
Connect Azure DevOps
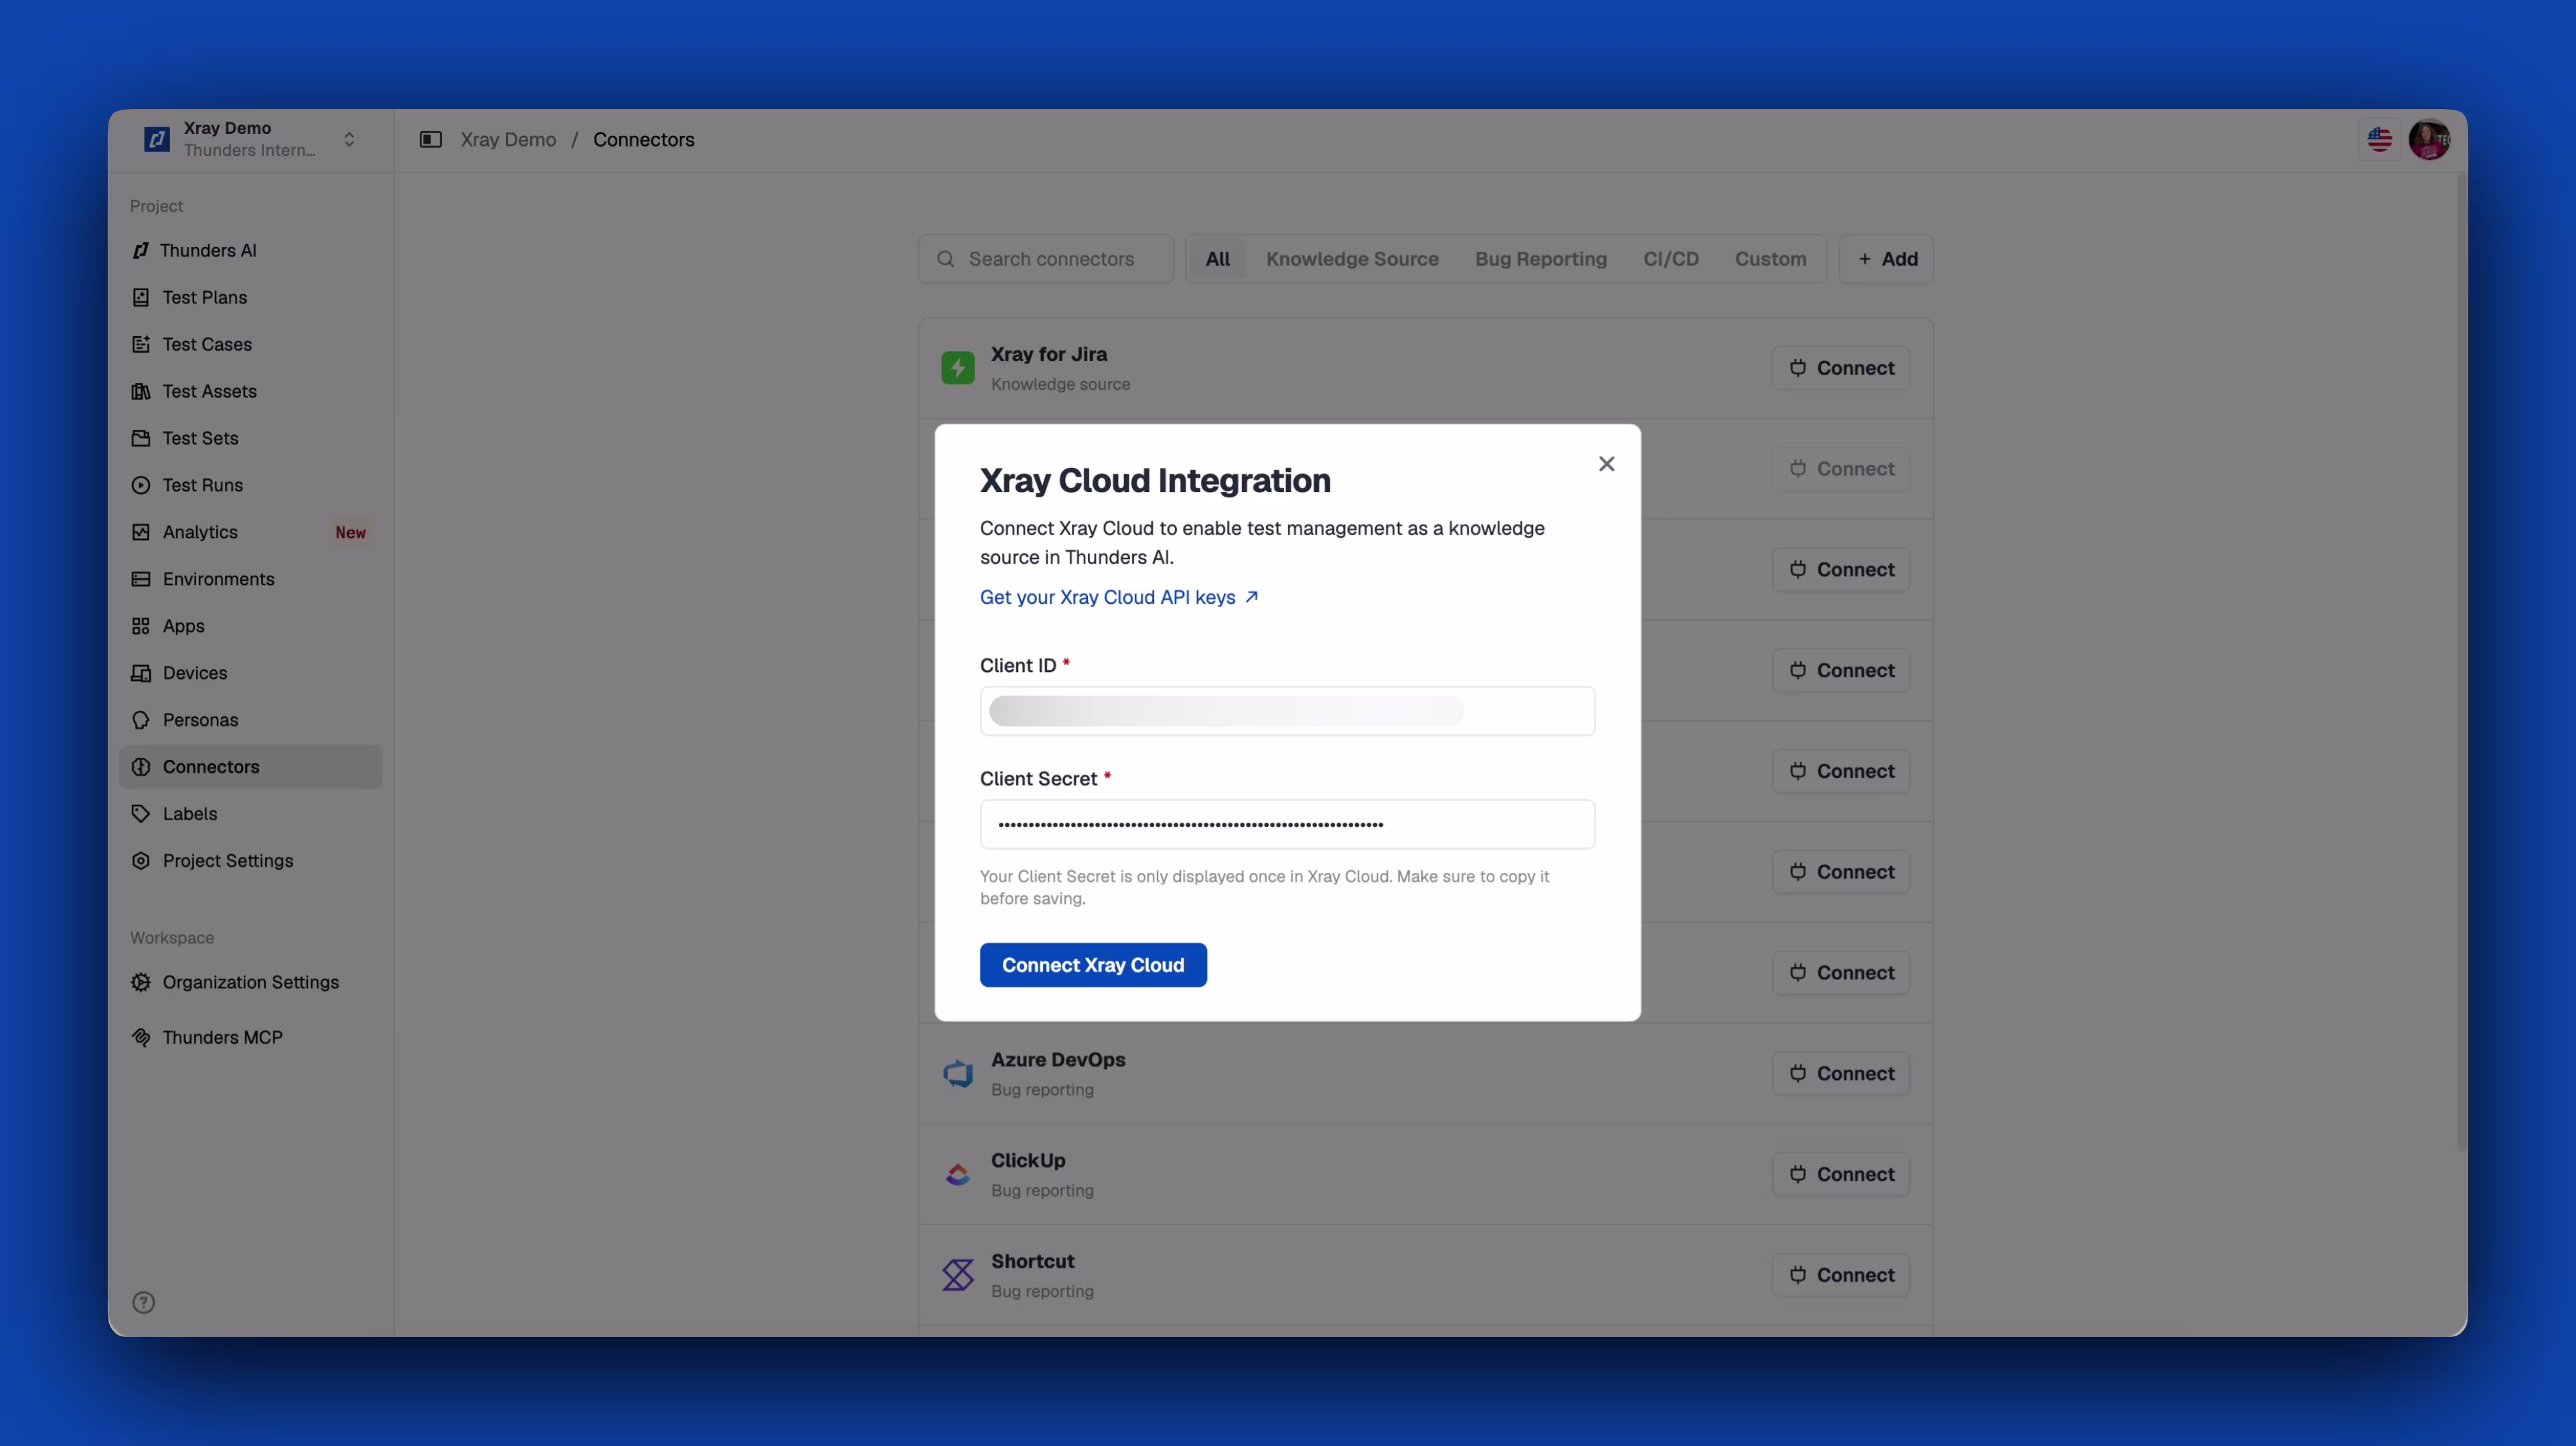(1841, 1074)
